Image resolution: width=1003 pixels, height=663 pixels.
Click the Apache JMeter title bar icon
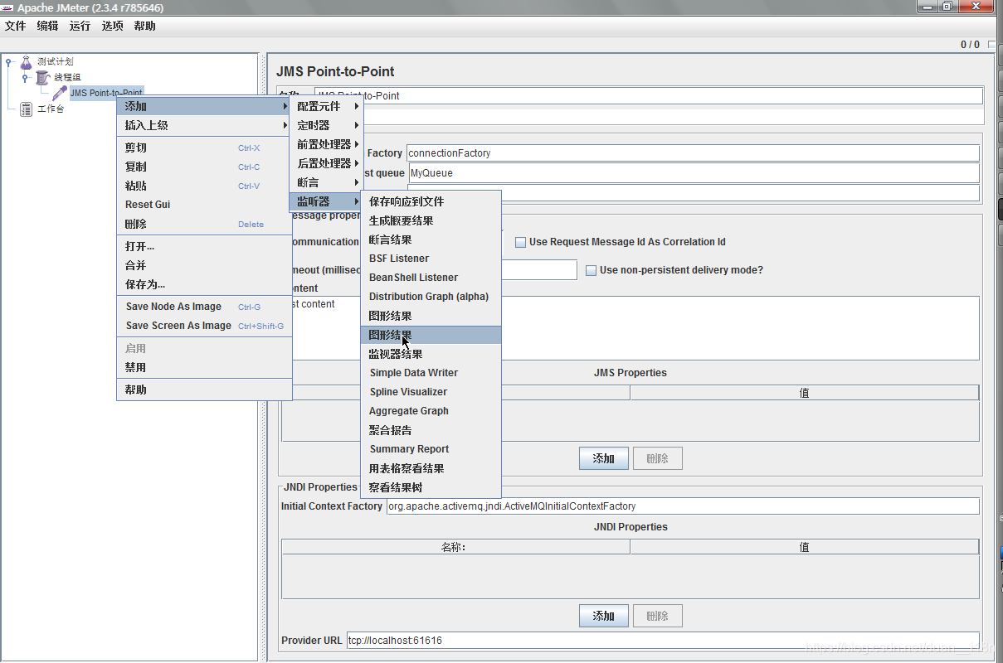tap(7, 7)
